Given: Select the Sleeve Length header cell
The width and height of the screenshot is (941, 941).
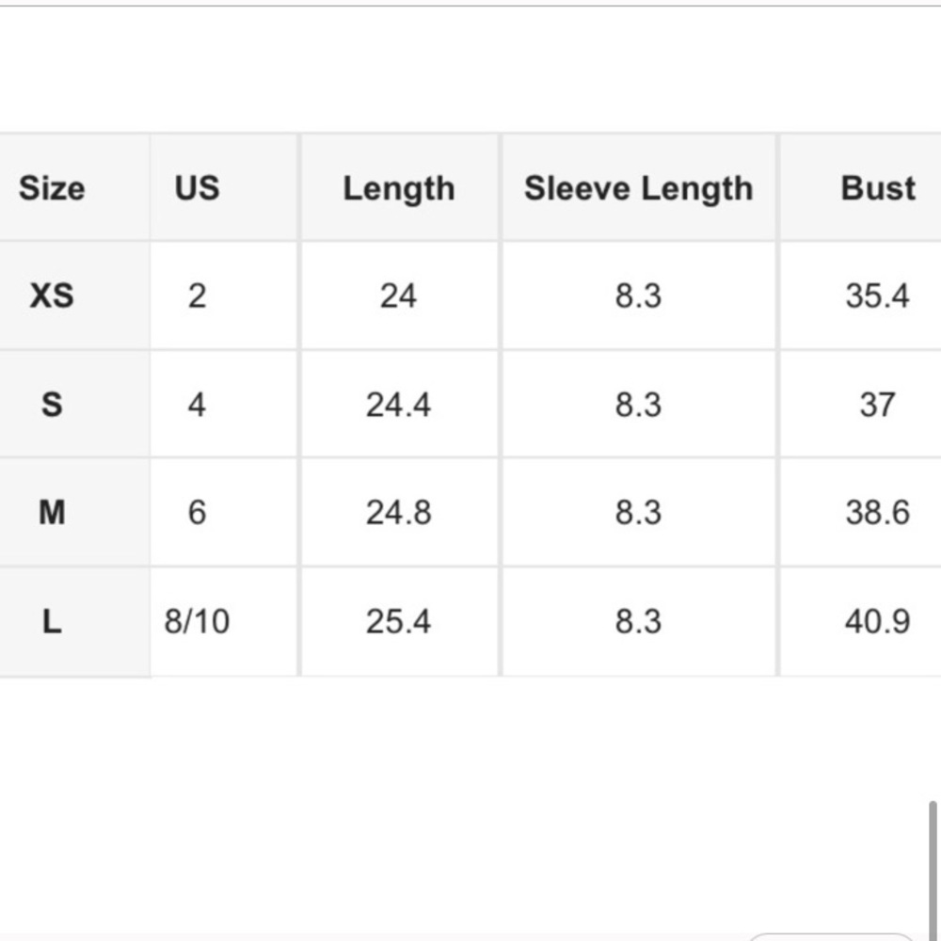Looking at the screenshot, I should (639, 188).
